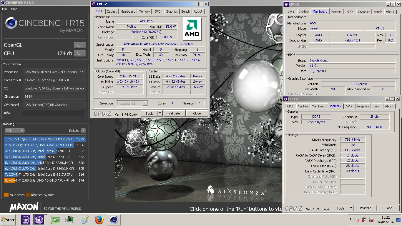Open About tab in Memory CPU-Z window

(x=389, y=106)
